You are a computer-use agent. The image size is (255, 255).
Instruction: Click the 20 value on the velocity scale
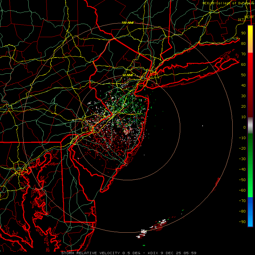pyautogui.click(x=243, y=106)
